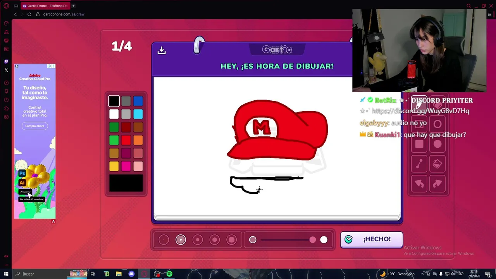496x279 pixels.
Task: Open Spotify from the taskbar
Action: [169, 274]
